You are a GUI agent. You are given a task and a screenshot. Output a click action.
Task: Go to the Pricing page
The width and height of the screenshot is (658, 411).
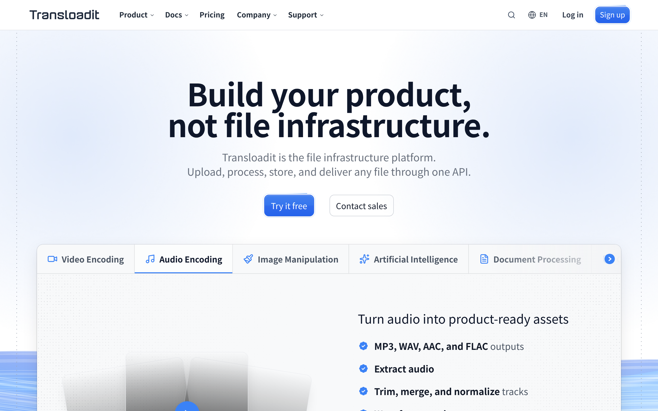pyautogui.click(x=212, y=15)
